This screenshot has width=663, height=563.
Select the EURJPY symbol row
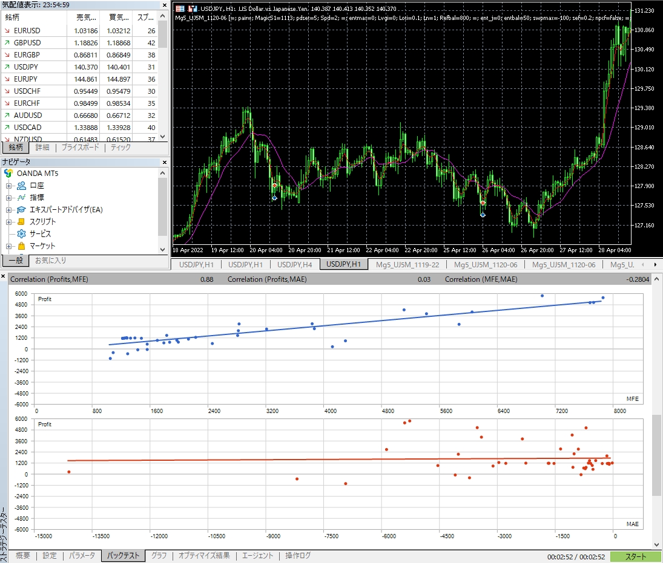tap(80, 79)
